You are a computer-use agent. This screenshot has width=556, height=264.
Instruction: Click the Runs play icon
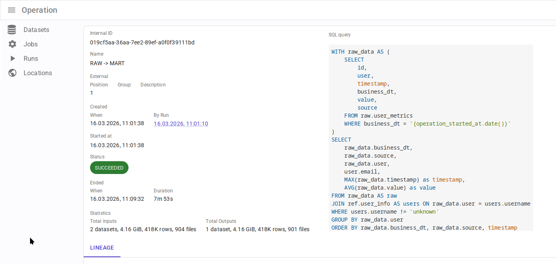pyautogui.click(x=12, y=58)
